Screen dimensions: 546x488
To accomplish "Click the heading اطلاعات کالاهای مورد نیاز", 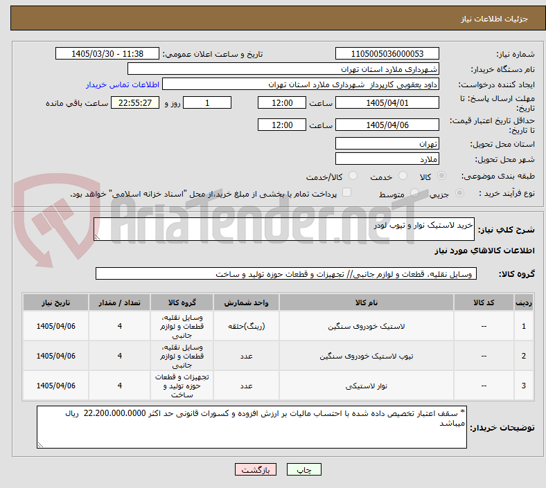I will point(484,251).
